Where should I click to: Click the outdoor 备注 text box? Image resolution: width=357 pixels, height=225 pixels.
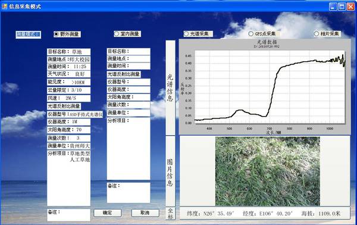tap(68, 215)
